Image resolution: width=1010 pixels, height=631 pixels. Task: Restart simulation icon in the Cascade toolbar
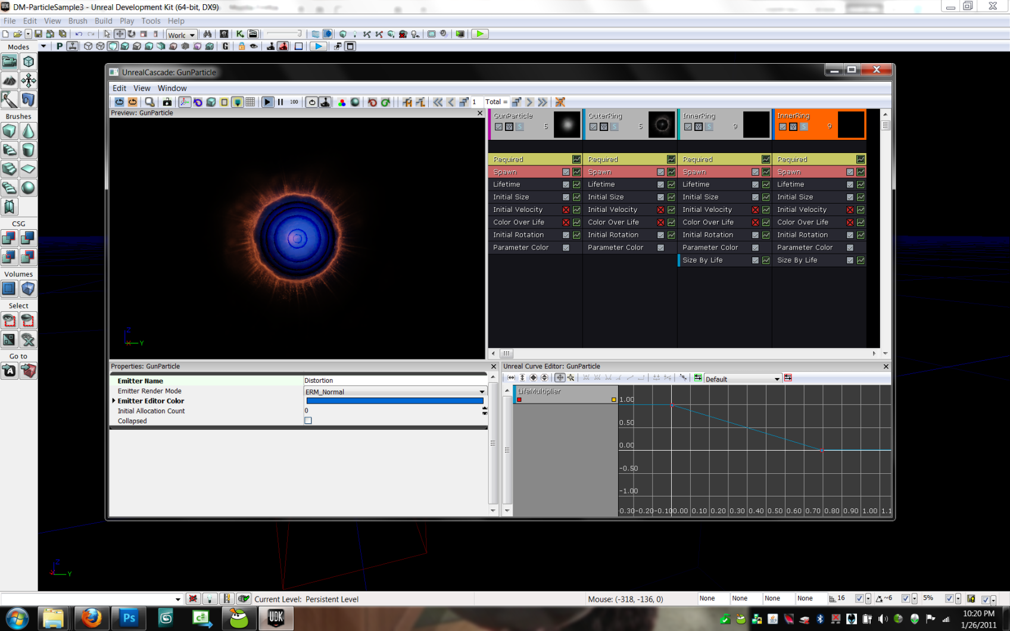(x=120, y=102)
